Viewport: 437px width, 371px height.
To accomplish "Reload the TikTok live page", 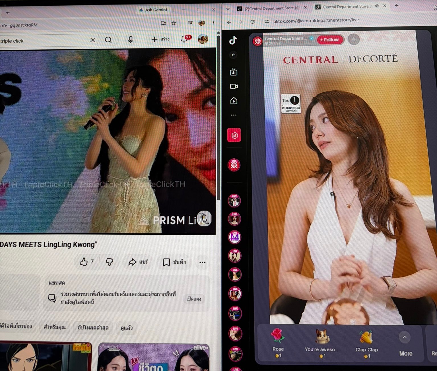I will point(252,22).
